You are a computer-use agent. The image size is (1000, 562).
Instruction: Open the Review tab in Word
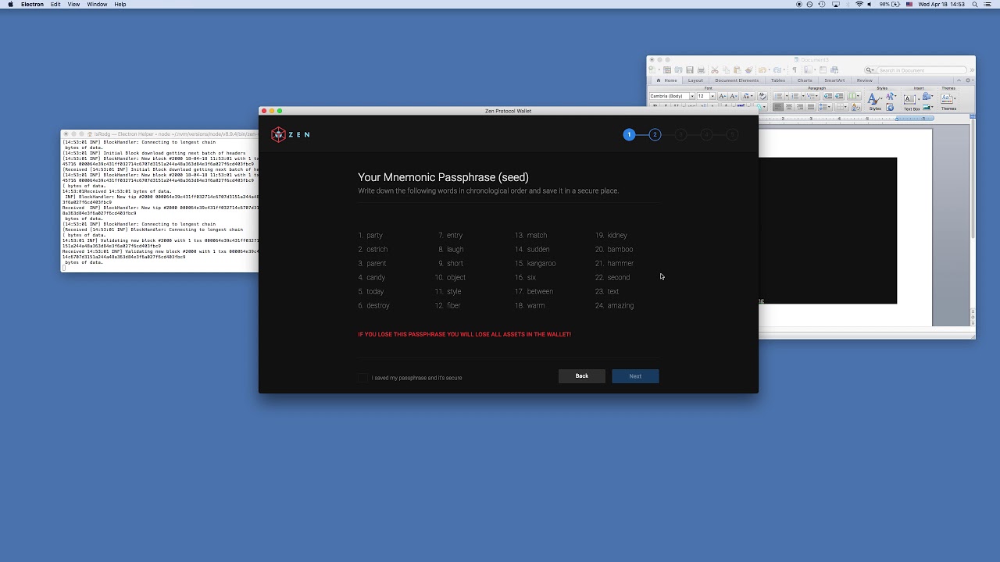click(x=864, y=80)
